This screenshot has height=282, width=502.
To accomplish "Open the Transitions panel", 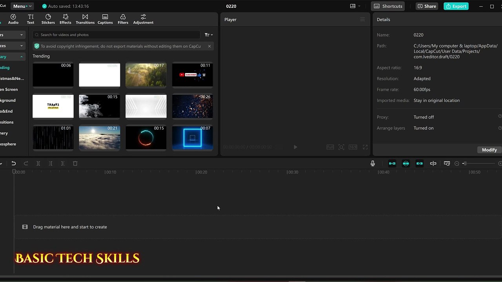I will tap(85, 19).
